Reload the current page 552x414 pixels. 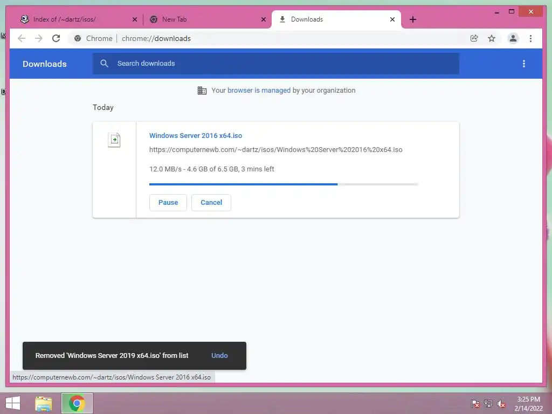point(56,38)
